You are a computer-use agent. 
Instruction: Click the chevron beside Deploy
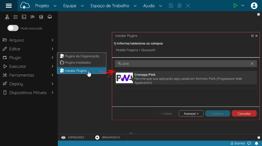pos(53,84)
